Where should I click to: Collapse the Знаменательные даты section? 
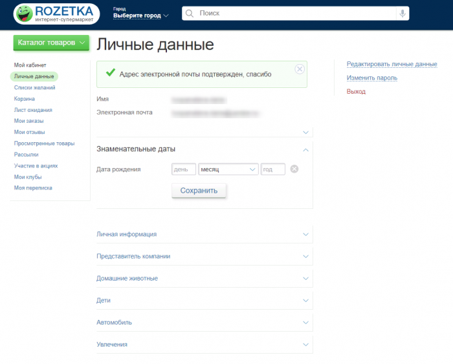(x=306, y=149)
